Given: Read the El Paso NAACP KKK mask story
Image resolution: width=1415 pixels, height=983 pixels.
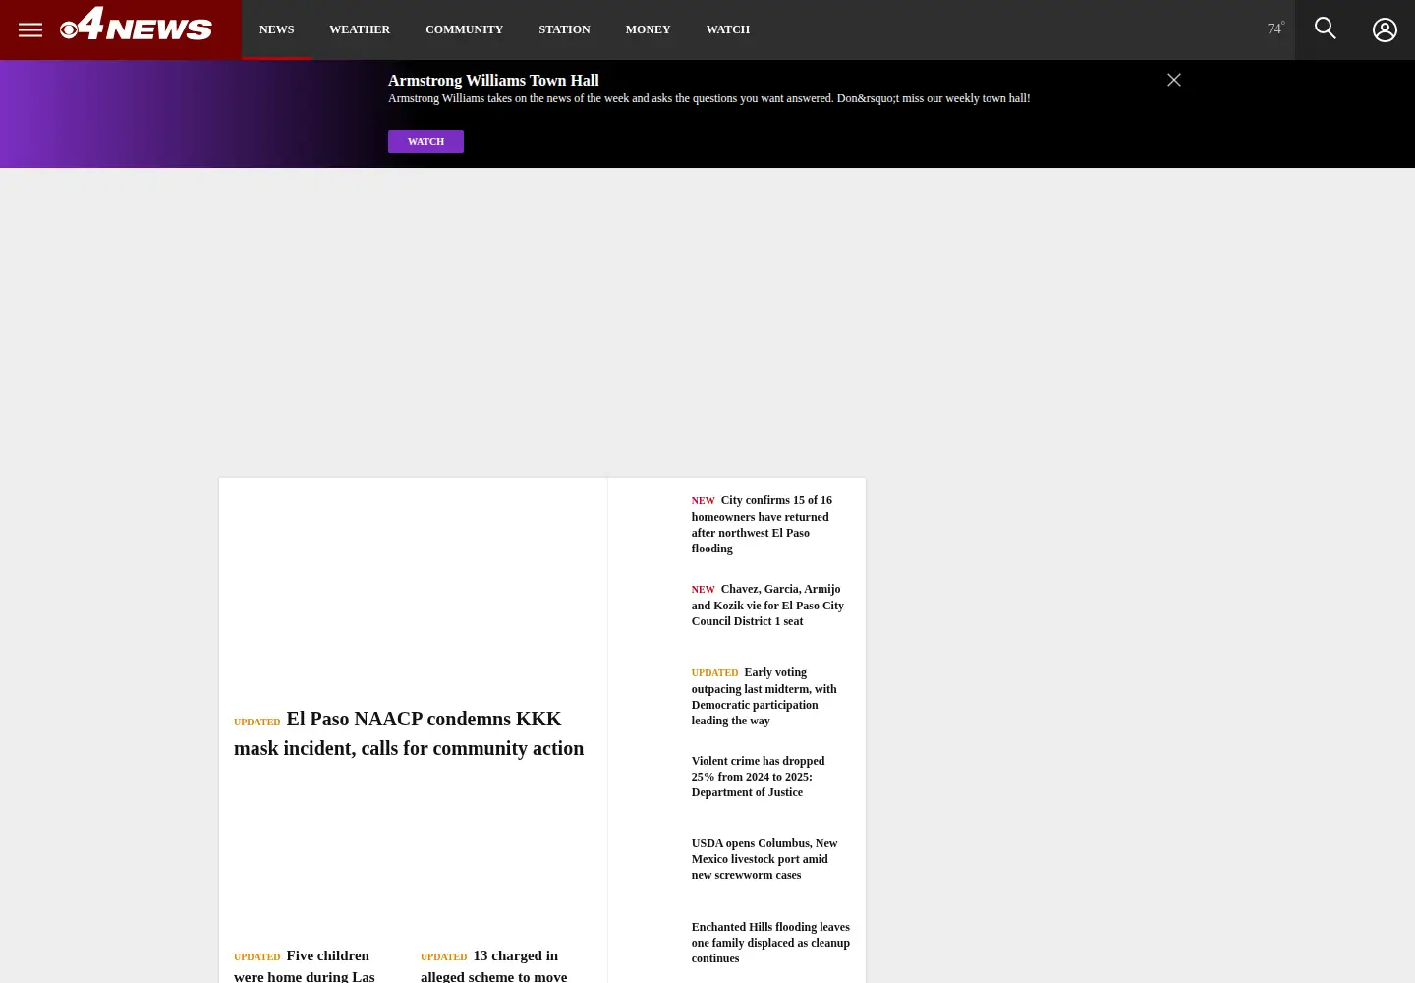Looking at the screenshot, I should coord(409,733).
